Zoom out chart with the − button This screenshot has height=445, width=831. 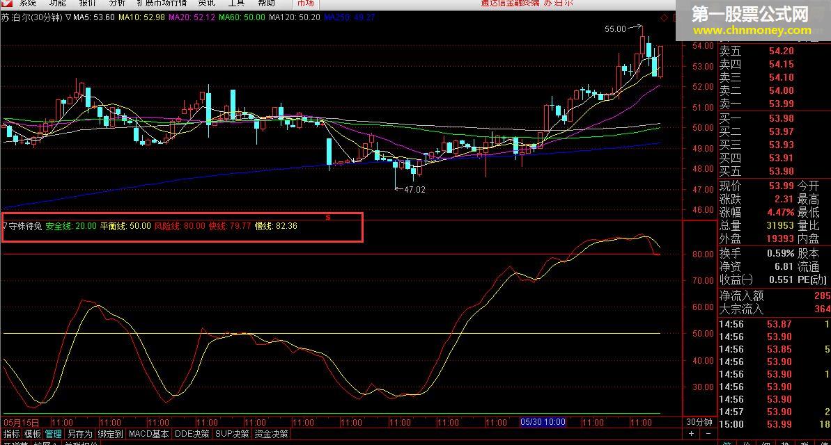pos(708,434)
